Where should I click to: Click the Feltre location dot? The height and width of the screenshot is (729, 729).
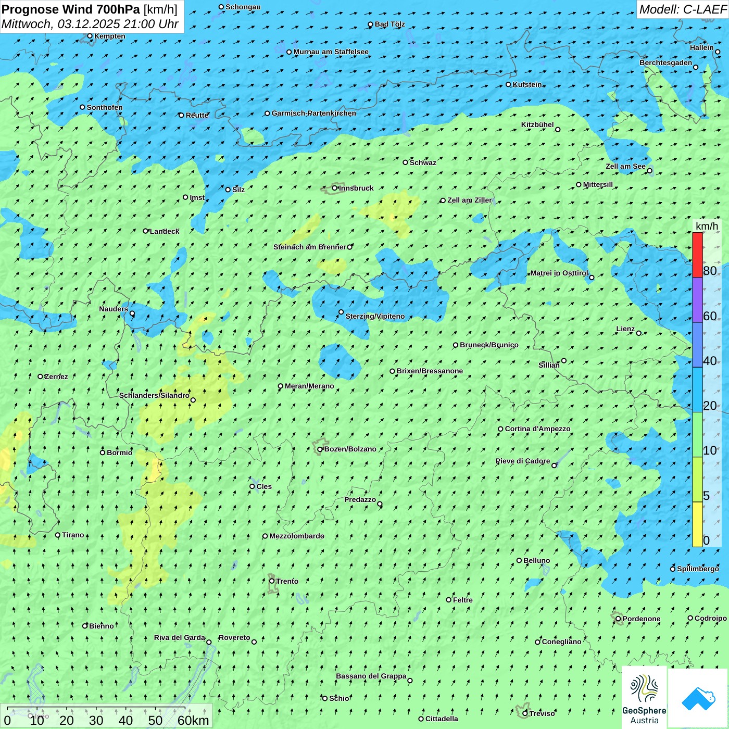coord(448,599)
